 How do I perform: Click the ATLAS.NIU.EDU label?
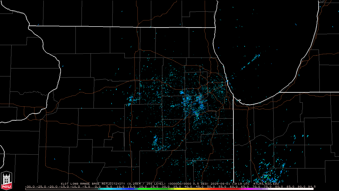(x=266, y=184)
